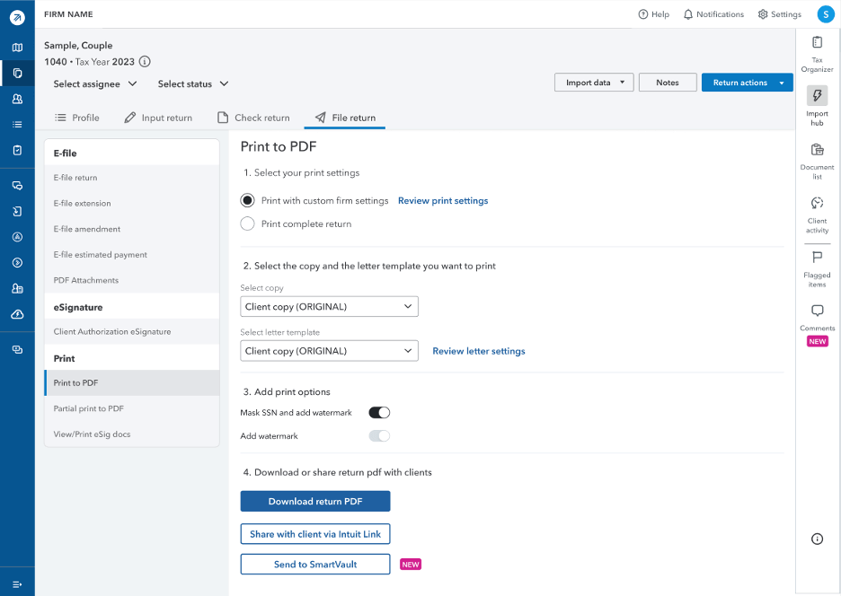Open the Review print settings link

[x=443, y=200]
